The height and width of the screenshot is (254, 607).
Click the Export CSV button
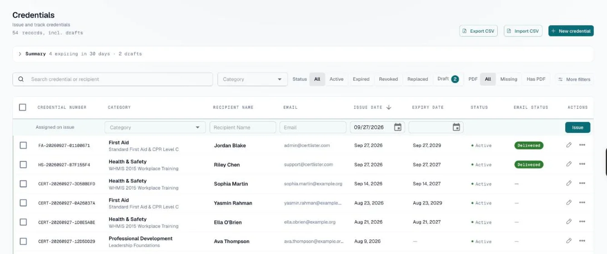click(x=478, y=31)
